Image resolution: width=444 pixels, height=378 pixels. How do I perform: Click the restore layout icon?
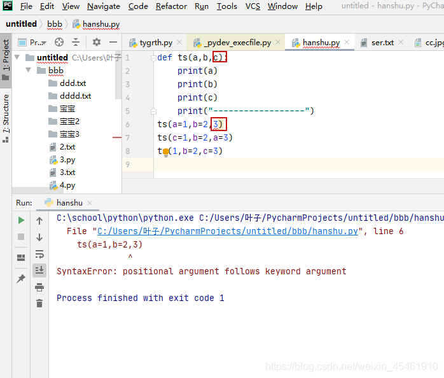(x=21, y=257)
